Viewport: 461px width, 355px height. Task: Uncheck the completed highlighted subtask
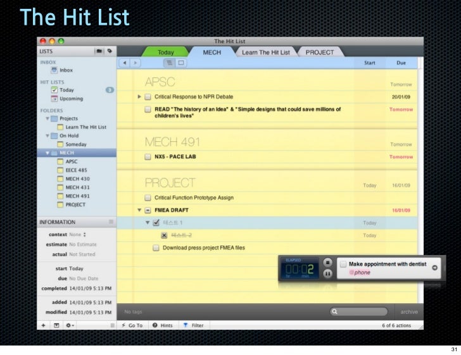156,223
